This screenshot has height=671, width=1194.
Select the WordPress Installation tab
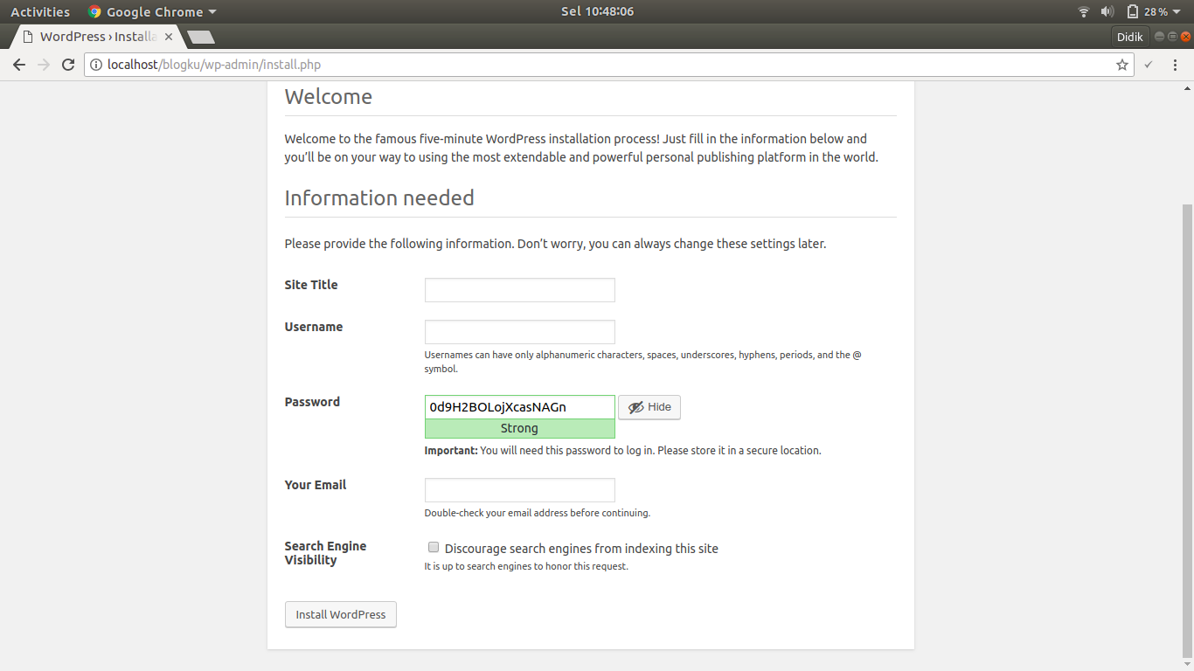point(96,37)
